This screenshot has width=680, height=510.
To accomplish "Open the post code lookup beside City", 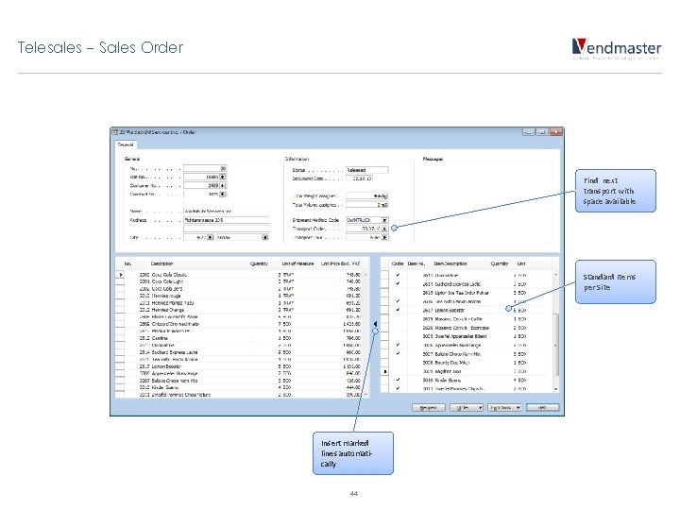I will click(x=211, y=237).
